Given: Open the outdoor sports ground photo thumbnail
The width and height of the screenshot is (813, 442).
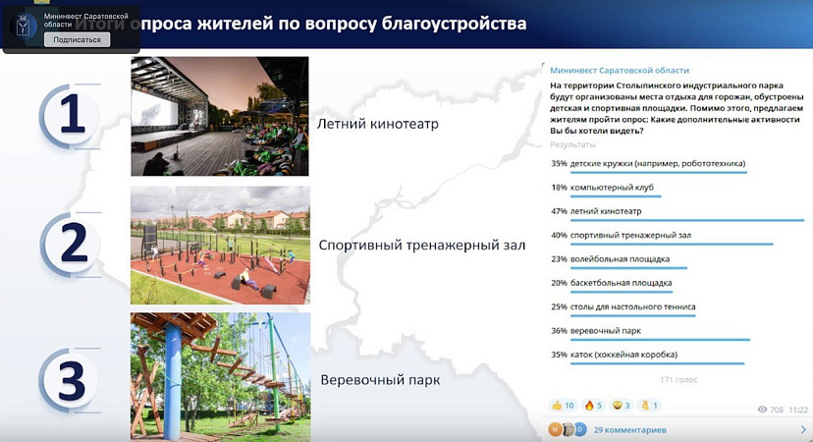Looking at the screenshot, I should point(220,246).
